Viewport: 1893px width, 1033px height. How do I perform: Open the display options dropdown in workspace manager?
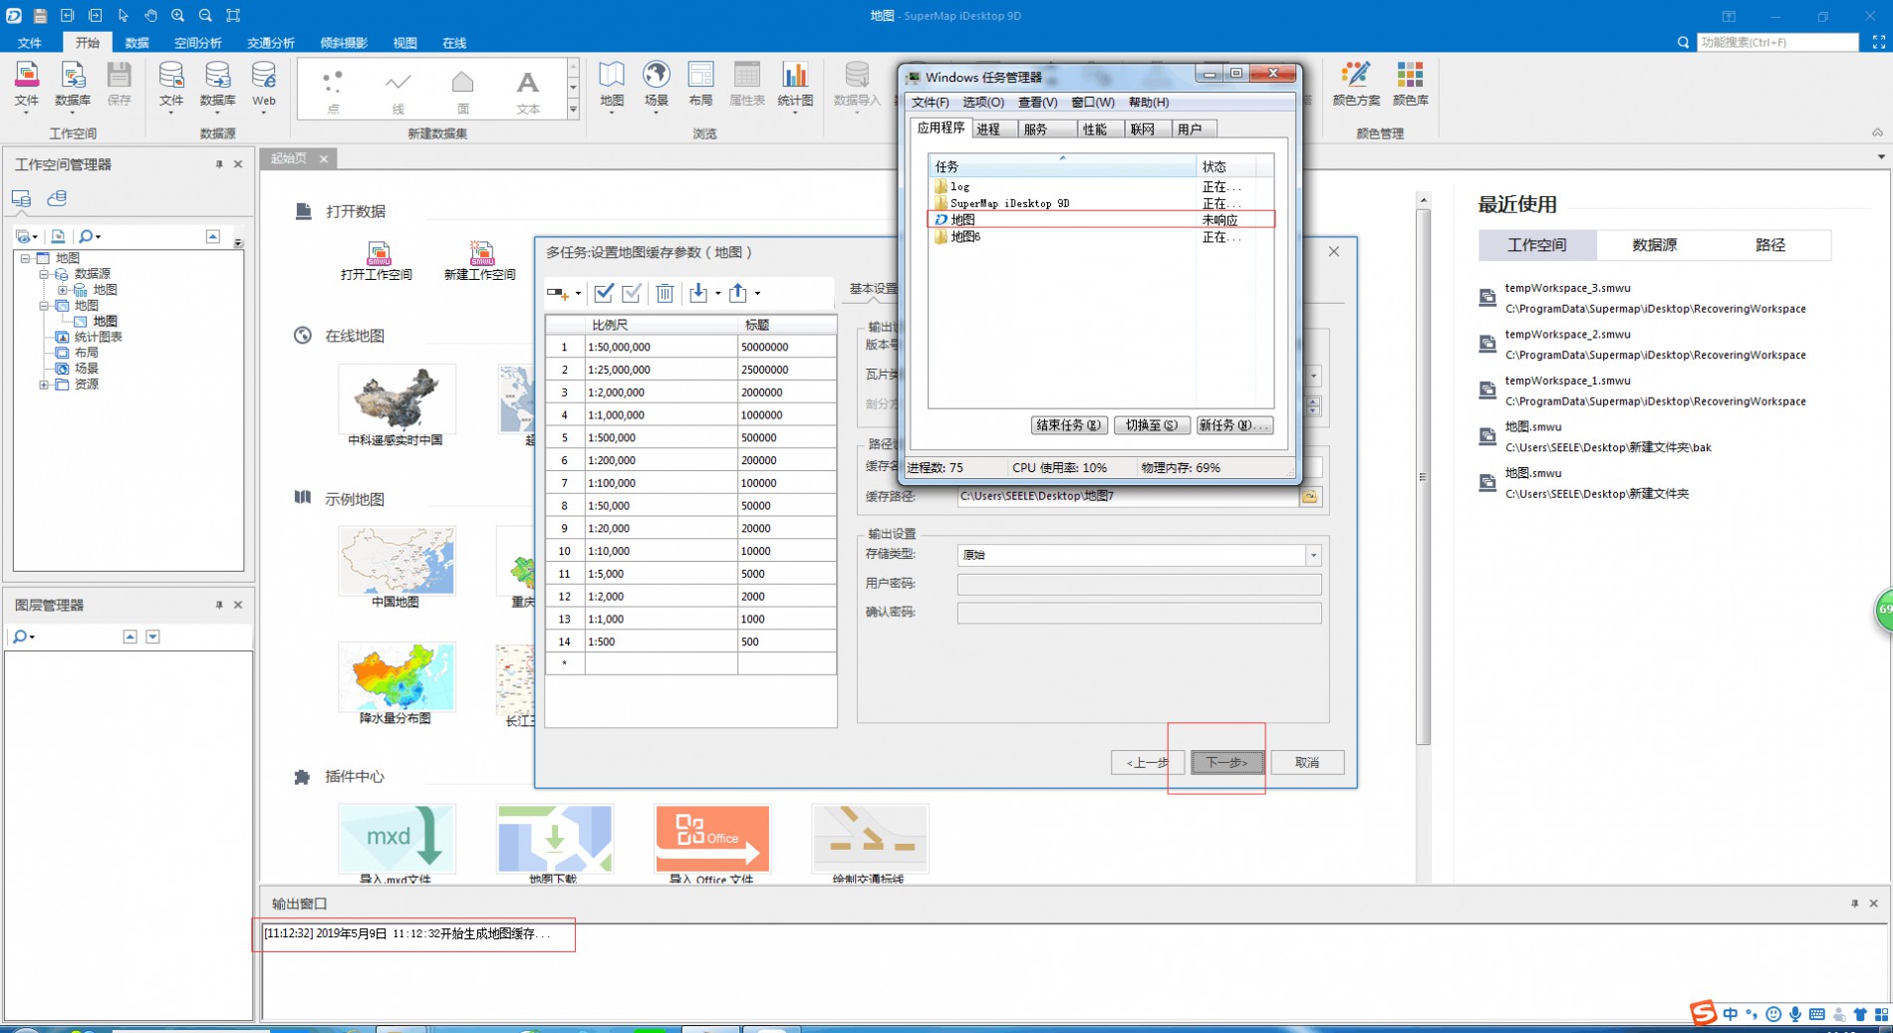tap(26, 237)
